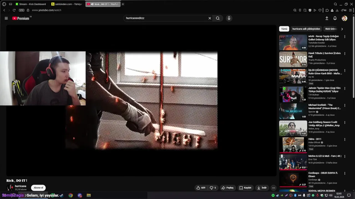Open the Hidra - 2011 video thumbnail
Image resolution: width=355 pixels, height=199 pixels.
293,145
